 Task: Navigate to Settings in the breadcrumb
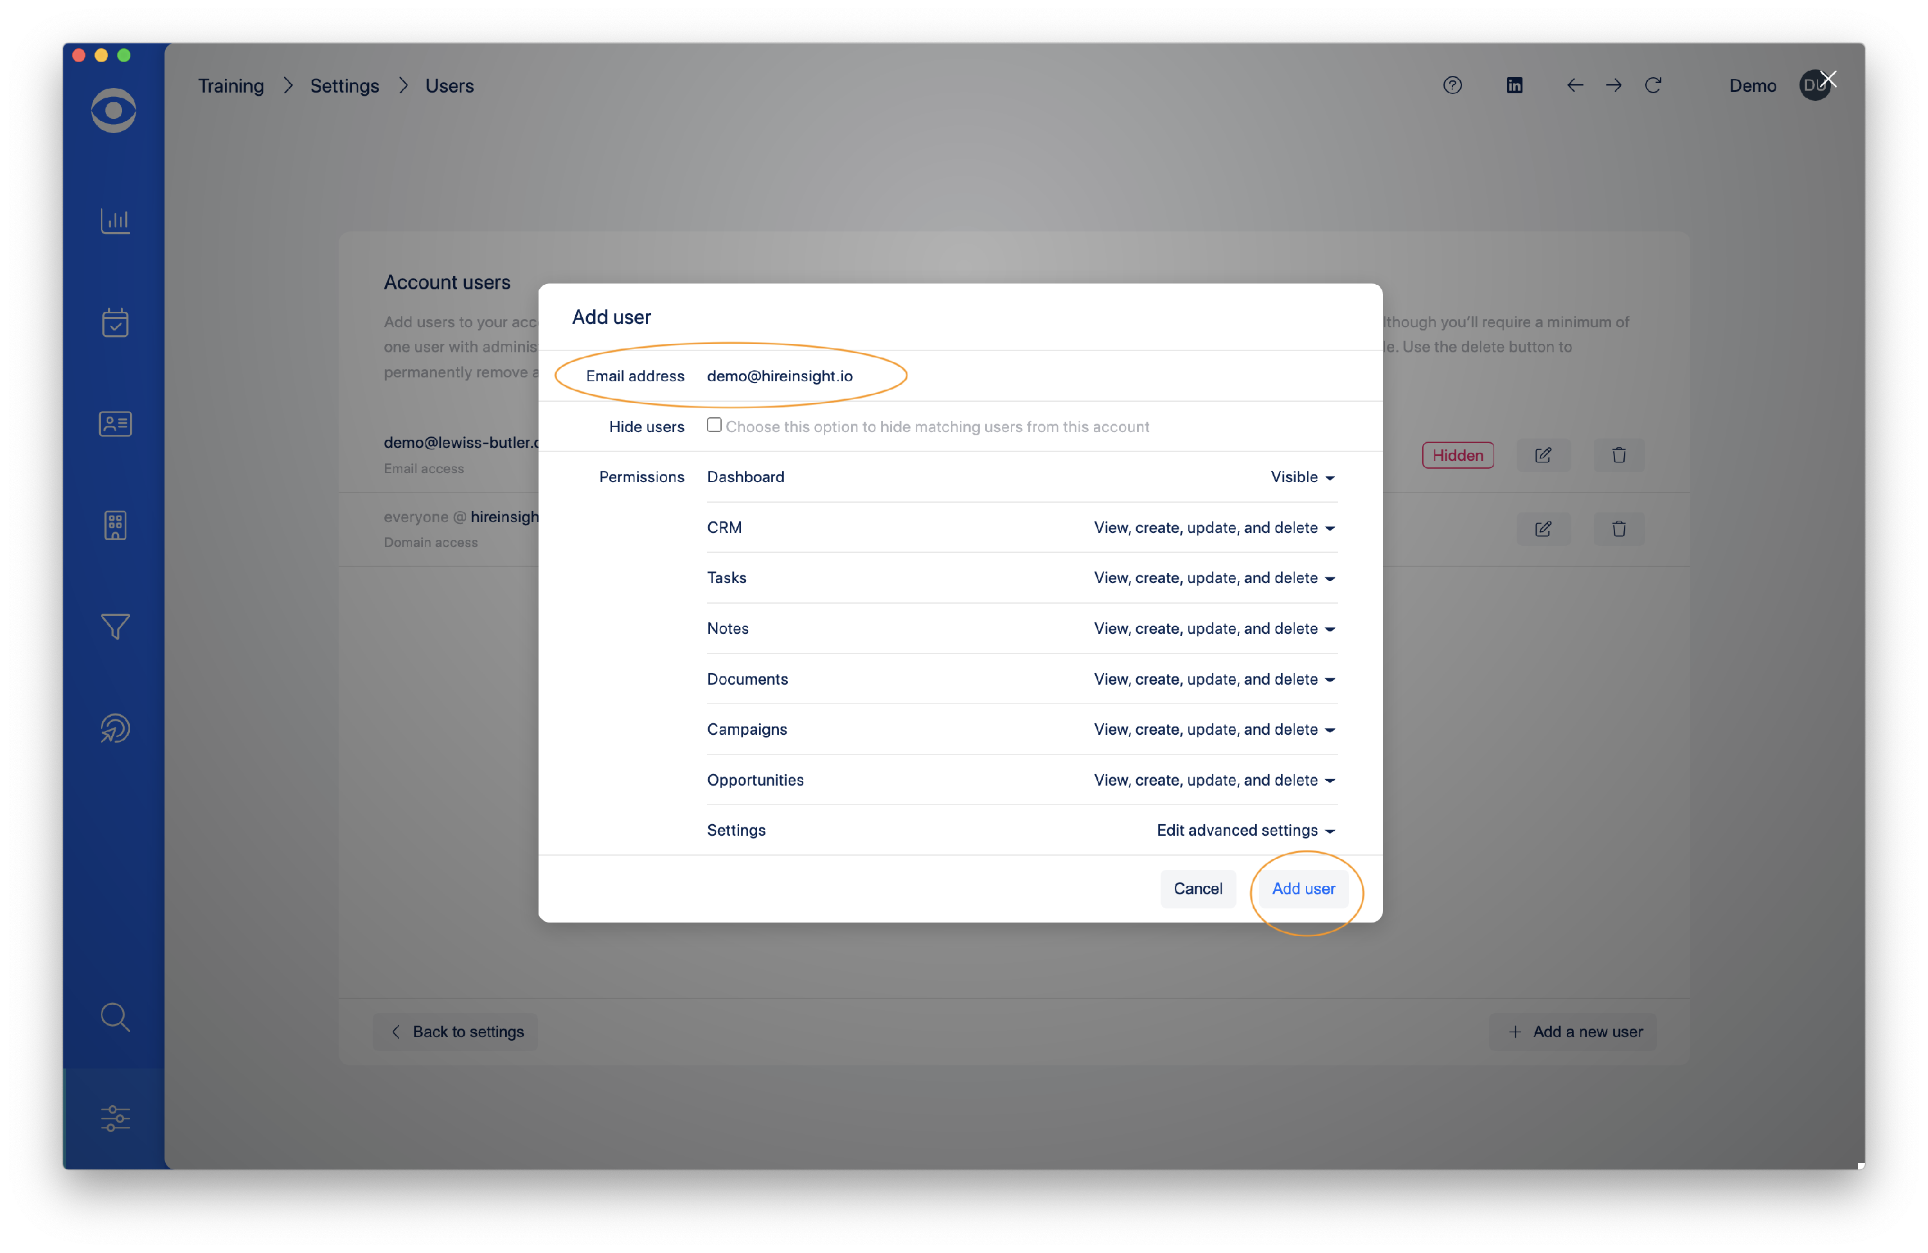point(343,85)
